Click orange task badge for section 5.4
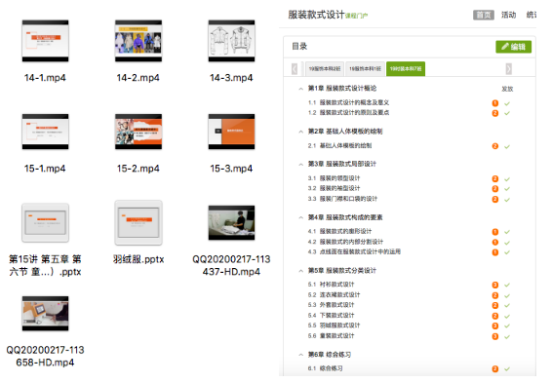This screenshot has width=551, height=383. [x=495, y=316]
